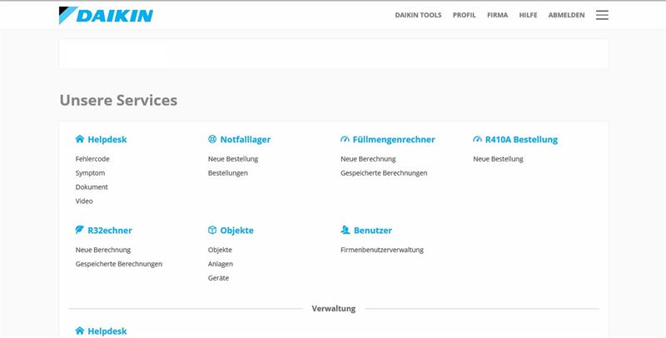Screen dimensions: 666x338
Task: Click the Füllmengenrechner gauge icon
Action: click(x=345, y=140)
